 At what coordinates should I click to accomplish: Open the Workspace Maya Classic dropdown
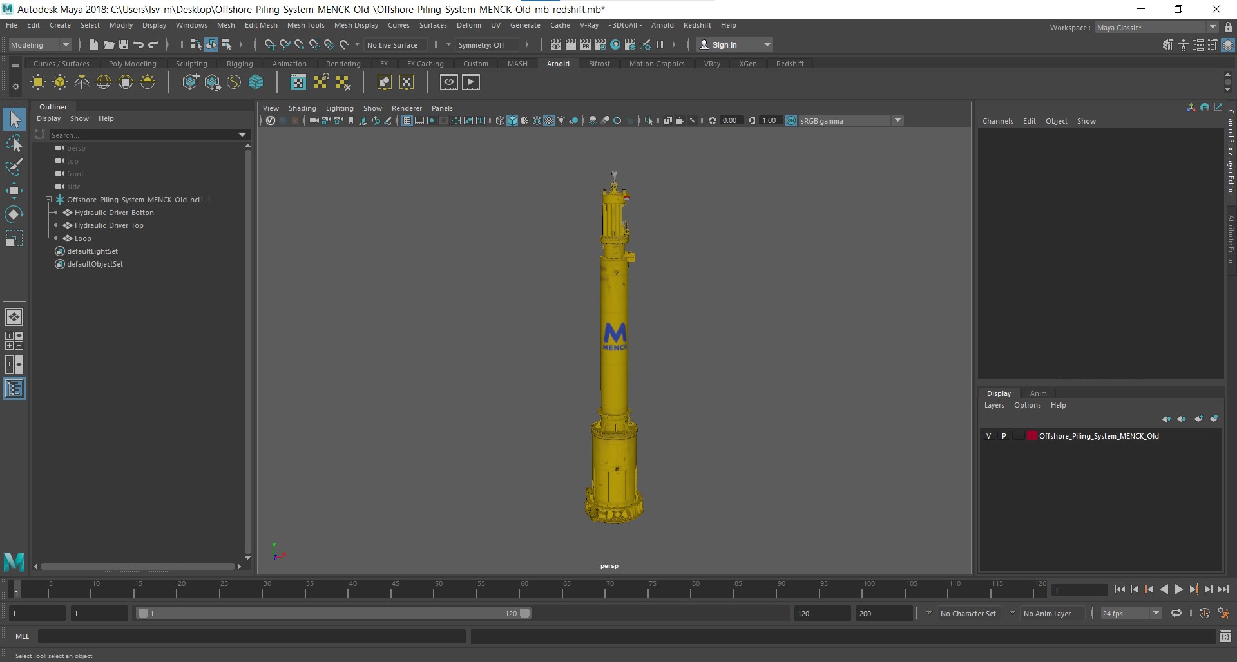[1156, 27]
